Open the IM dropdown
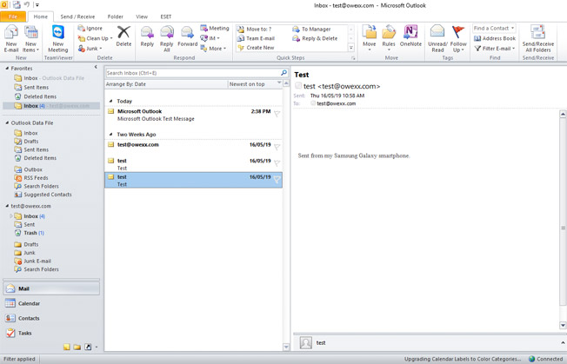 coord(210,38)
